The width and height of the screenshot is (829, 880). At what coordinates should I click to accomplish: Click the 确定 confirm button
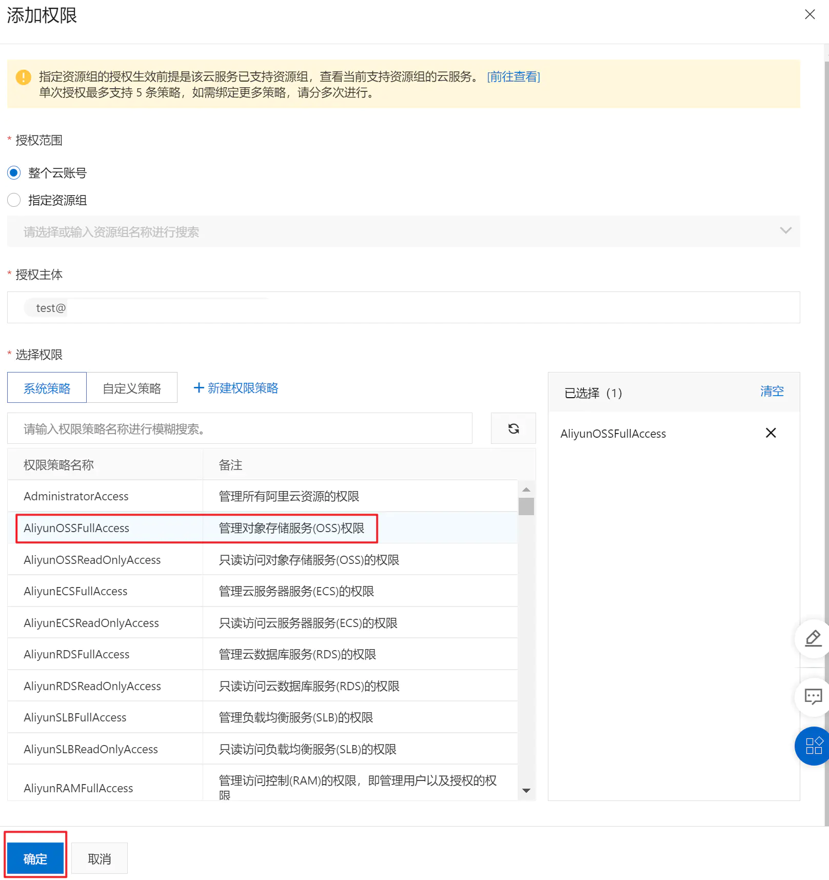[x=35, y=858]
